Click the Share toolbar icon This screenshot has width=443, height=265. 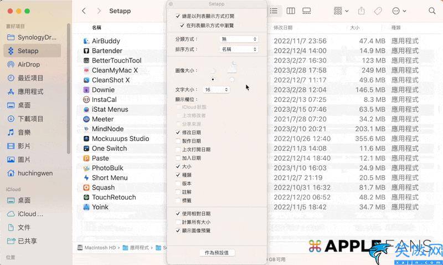[362, 11]
